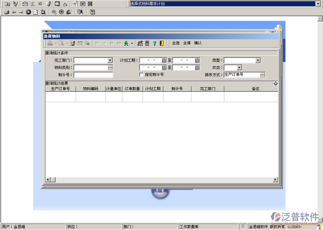Toggle the 指定制令号 checkbox
The height and width of the screenshot is (230, 323).
141,75
